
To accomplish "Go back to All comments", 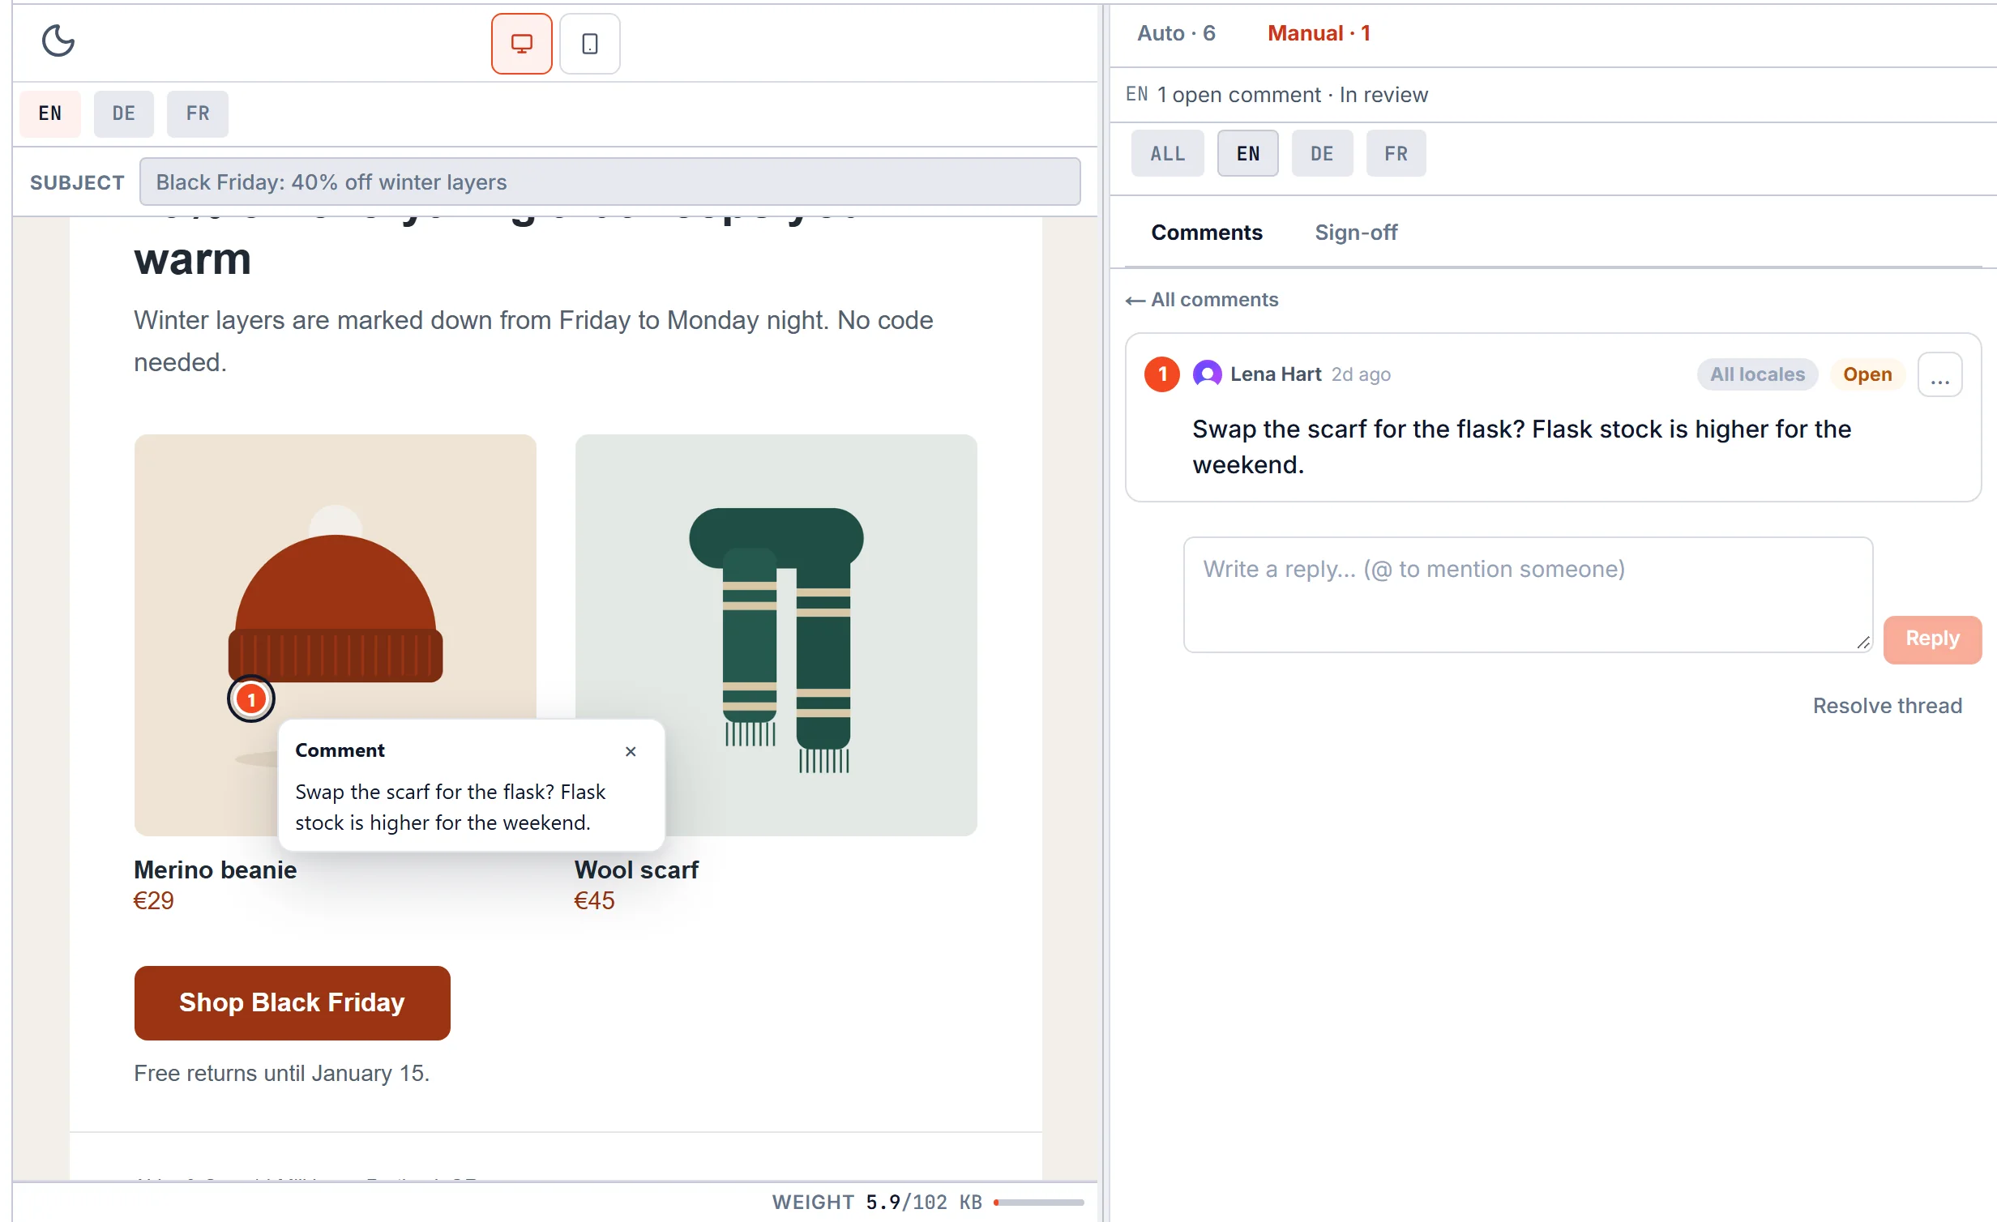I will coord(1201,300).
